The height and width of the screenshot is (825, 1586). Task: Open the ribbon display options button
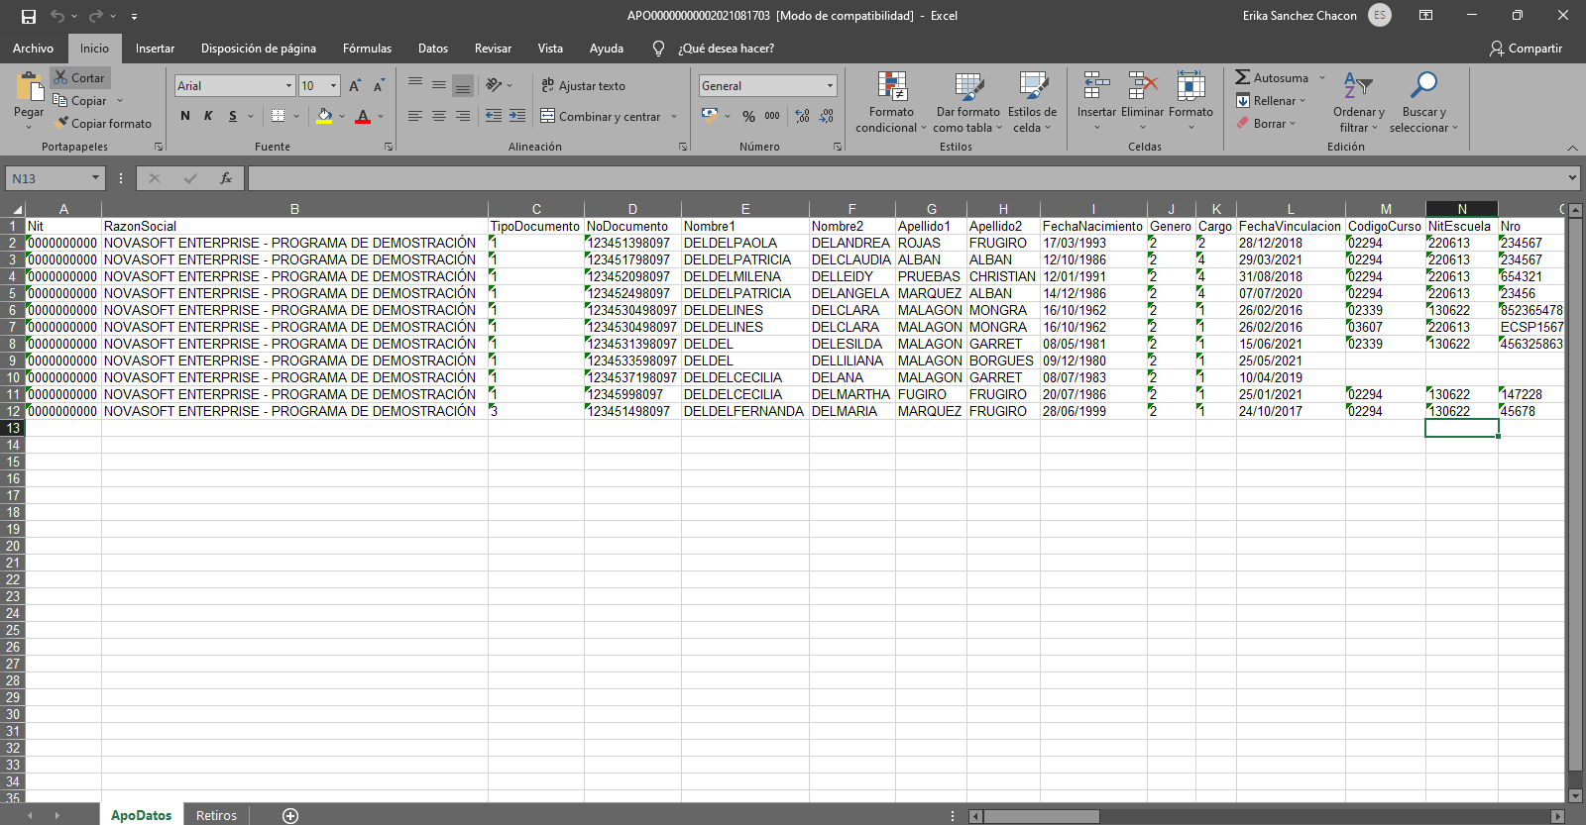[1425, 15]
